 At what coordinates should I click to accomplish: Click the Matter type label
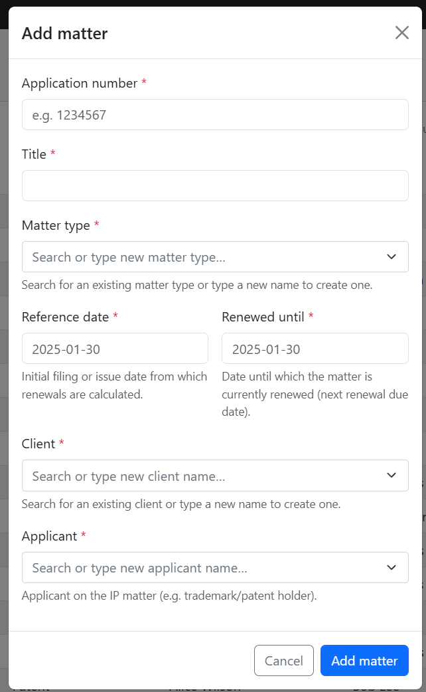coord(56,226)
